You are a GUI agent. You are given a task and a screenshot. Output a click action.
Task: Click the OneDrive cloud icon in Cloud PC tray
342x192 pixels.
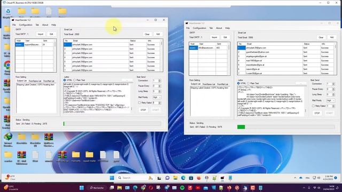(x=301, y=178)
